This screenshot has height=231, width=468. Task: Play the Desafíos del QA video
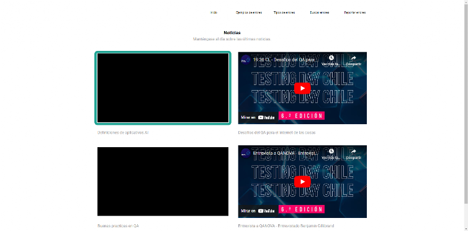302,88
